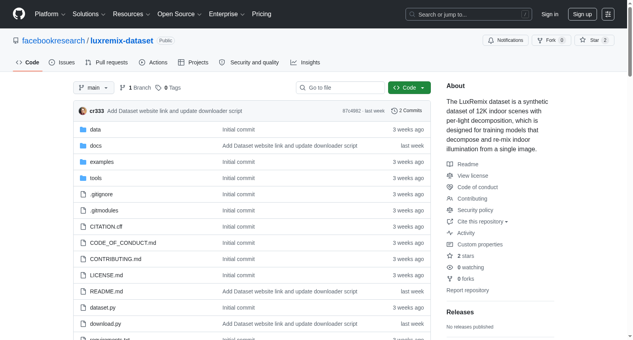Click the Activity pulse icon
The height and width of the screenshot is (340, 633).
[450, 233]
